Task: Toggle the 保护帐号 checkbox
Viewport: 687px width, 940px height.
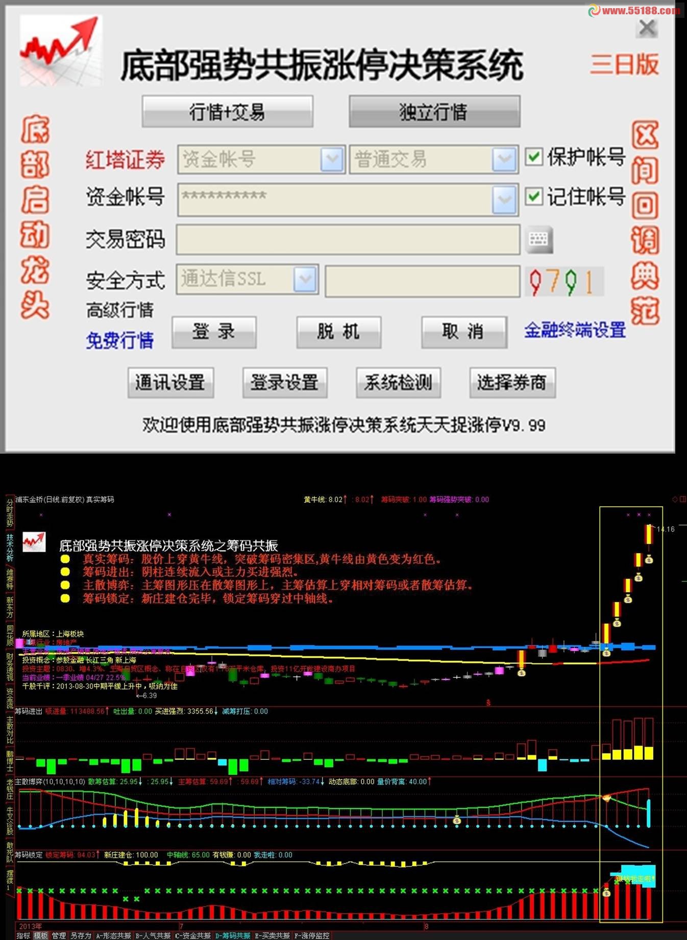Action: click(534, 157)
